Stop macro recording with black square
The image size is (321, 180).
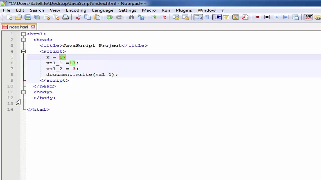(x=267, y=17)
